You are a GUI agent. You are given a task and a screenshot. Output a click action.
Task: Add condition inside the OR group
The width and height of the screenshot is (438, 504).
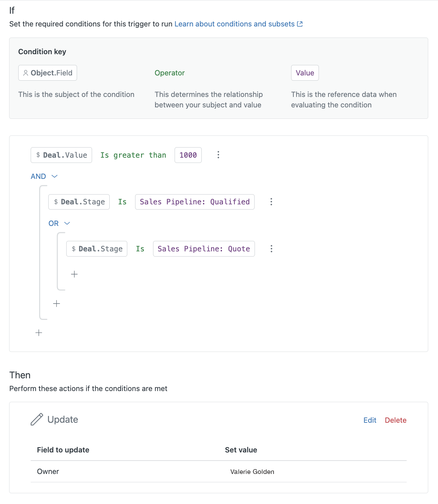[74, 274]
